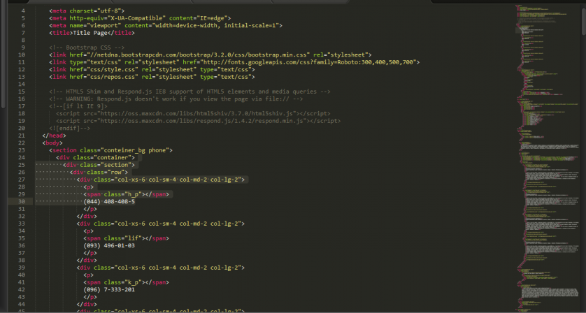This screenshot has height=313, width=586.
Task: Click the div class="section" line
Action: [x=99, y=165]
